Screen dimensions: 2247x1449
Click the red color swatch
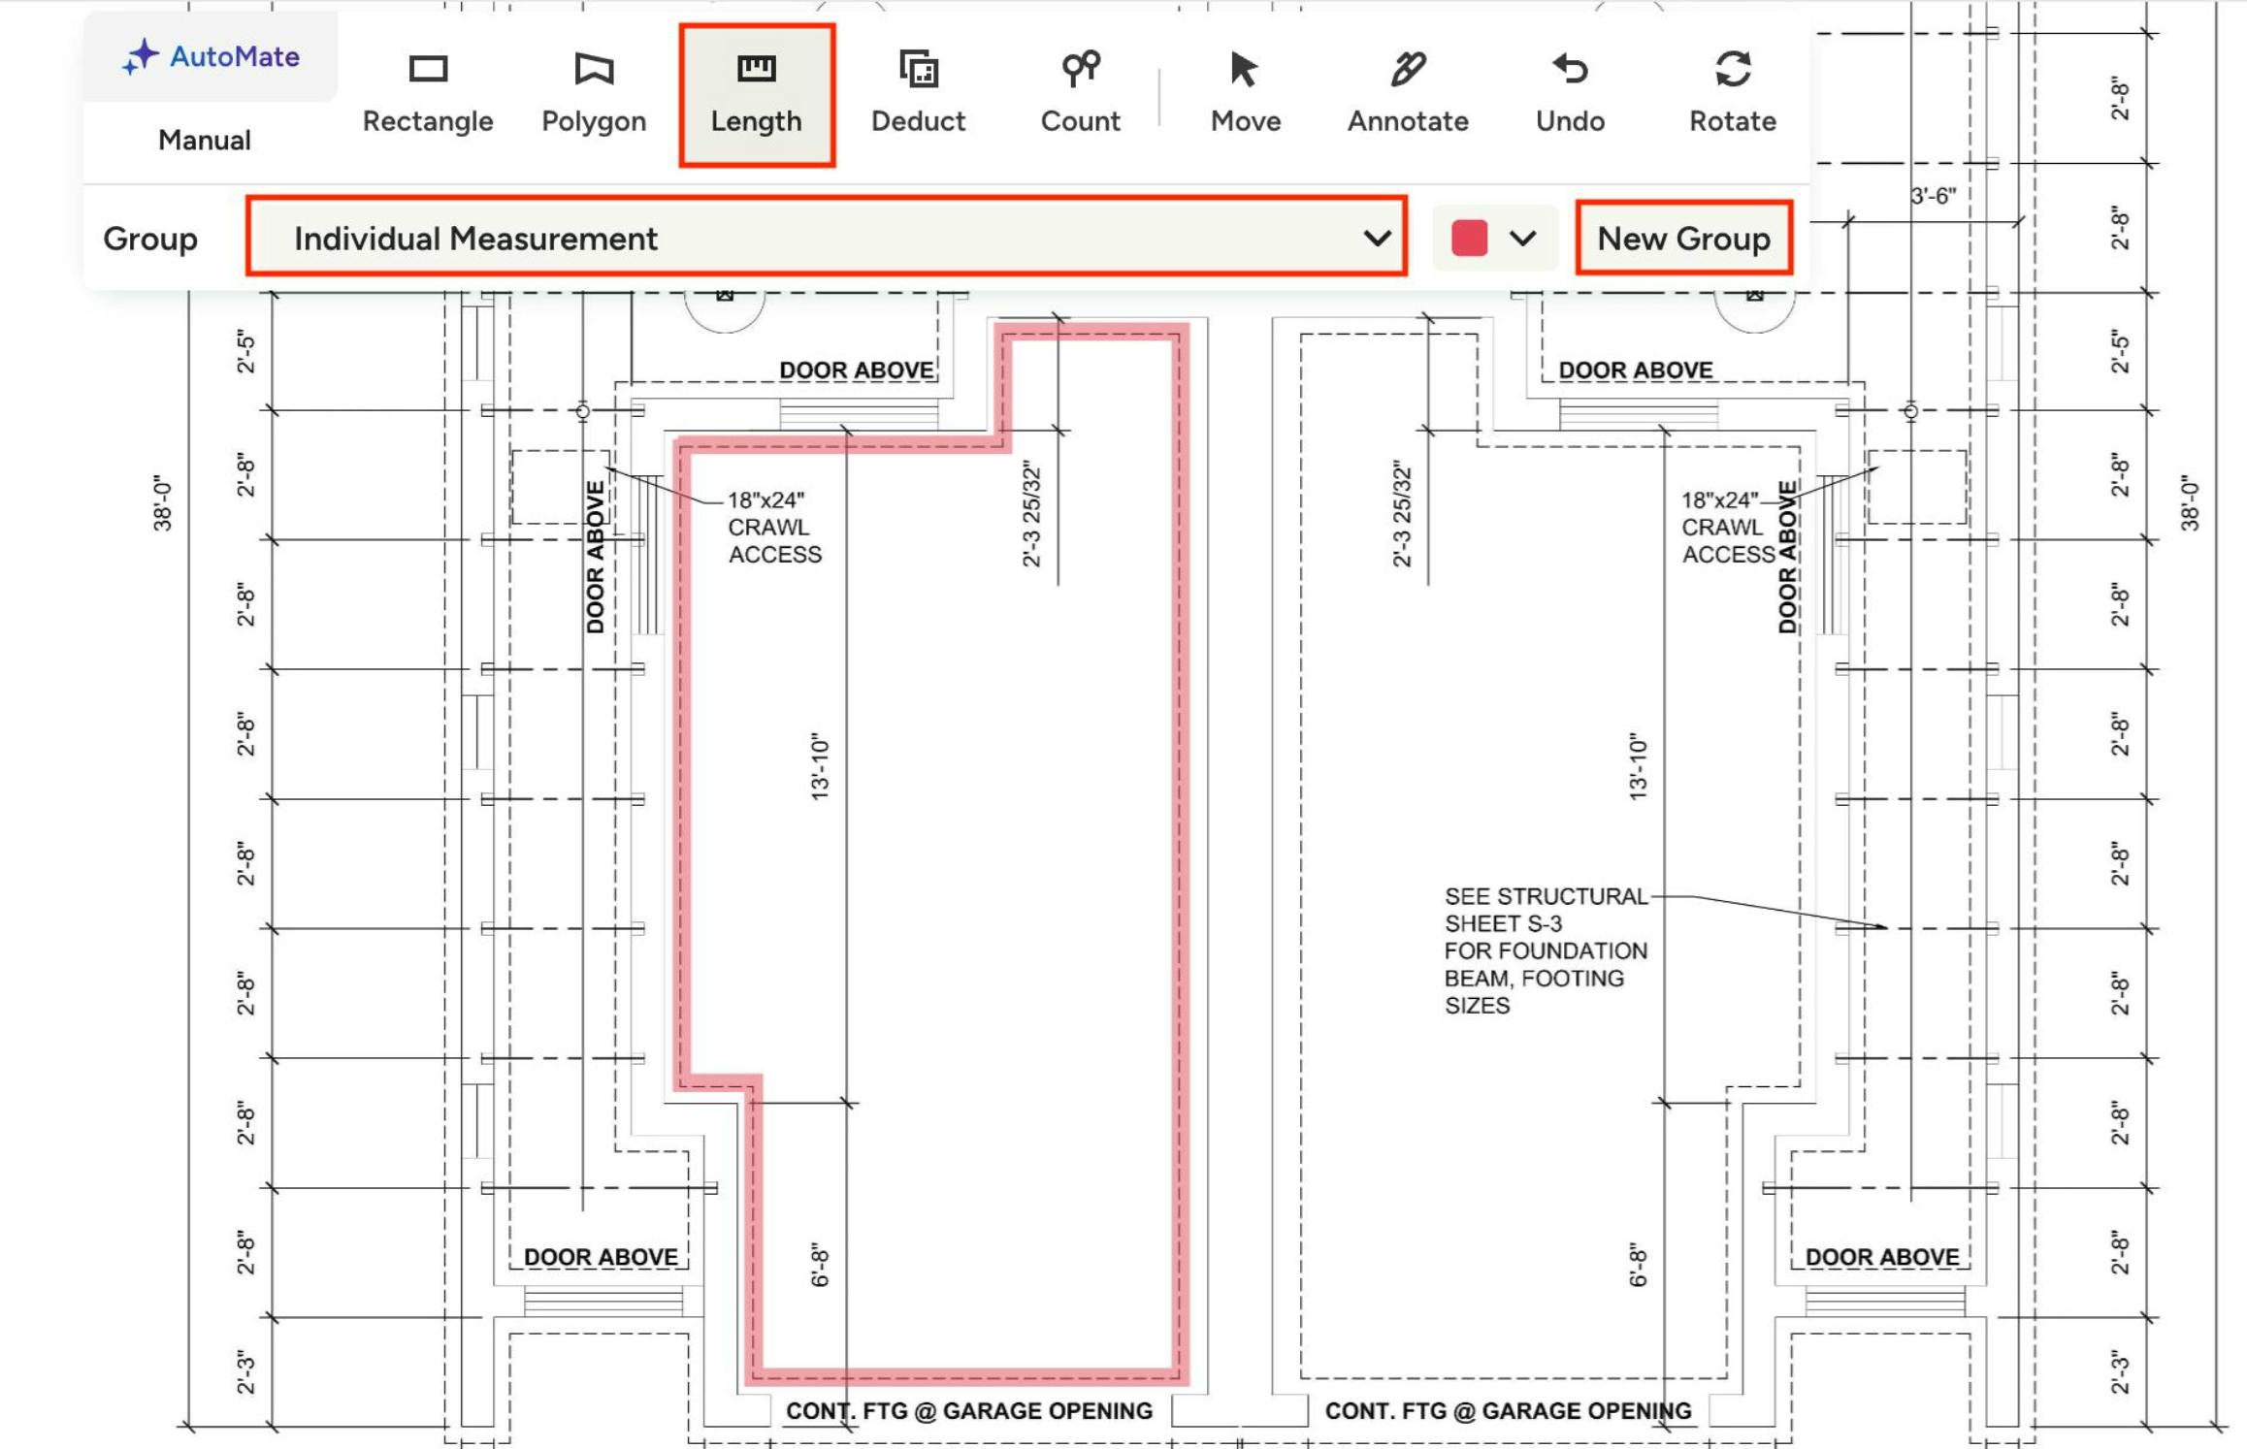1469,238
